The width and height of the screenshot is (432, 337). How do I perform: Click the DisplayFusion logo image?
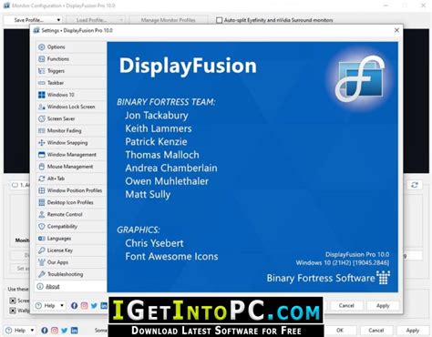[x=360, y=79]
